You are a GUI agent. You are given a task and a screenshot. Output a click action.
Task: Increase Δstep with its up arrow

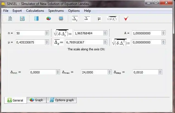pos(160,71)
